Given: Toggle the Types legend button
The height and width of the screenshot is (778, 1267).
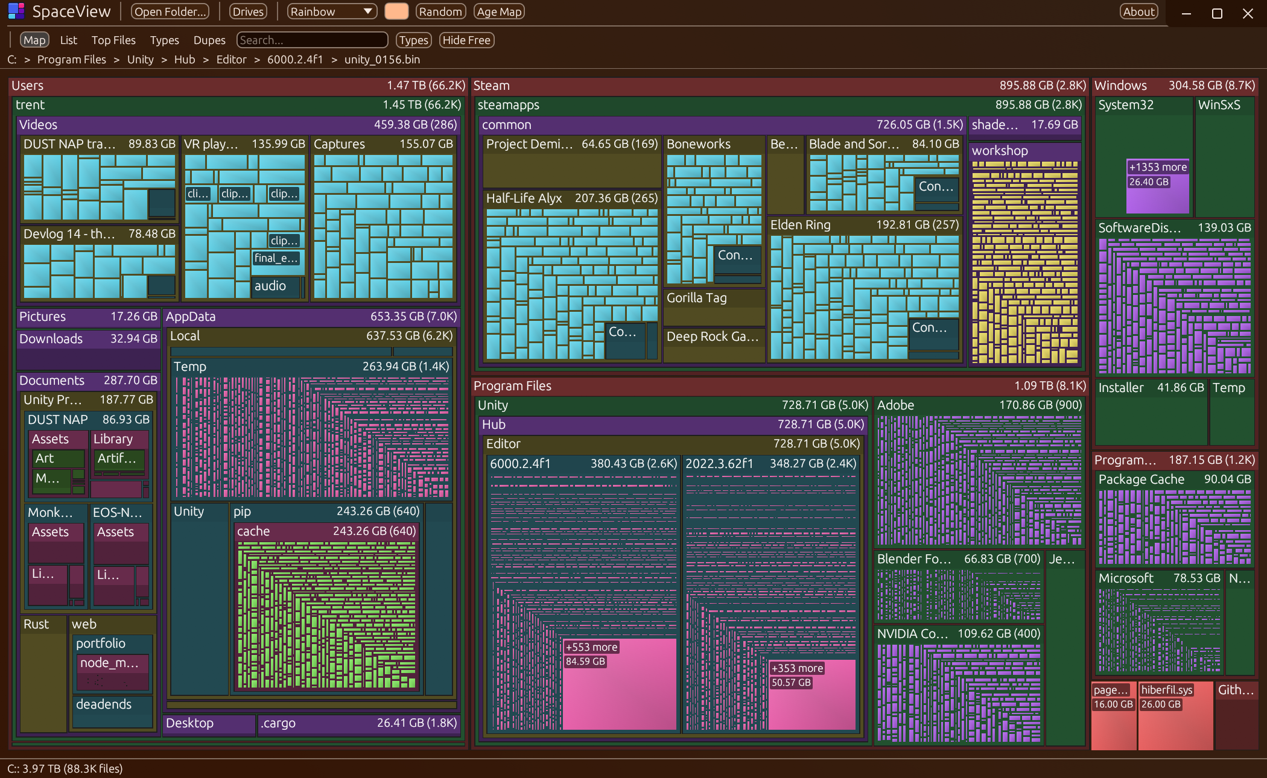Looking at the screenshot, I should coord(413,40).
